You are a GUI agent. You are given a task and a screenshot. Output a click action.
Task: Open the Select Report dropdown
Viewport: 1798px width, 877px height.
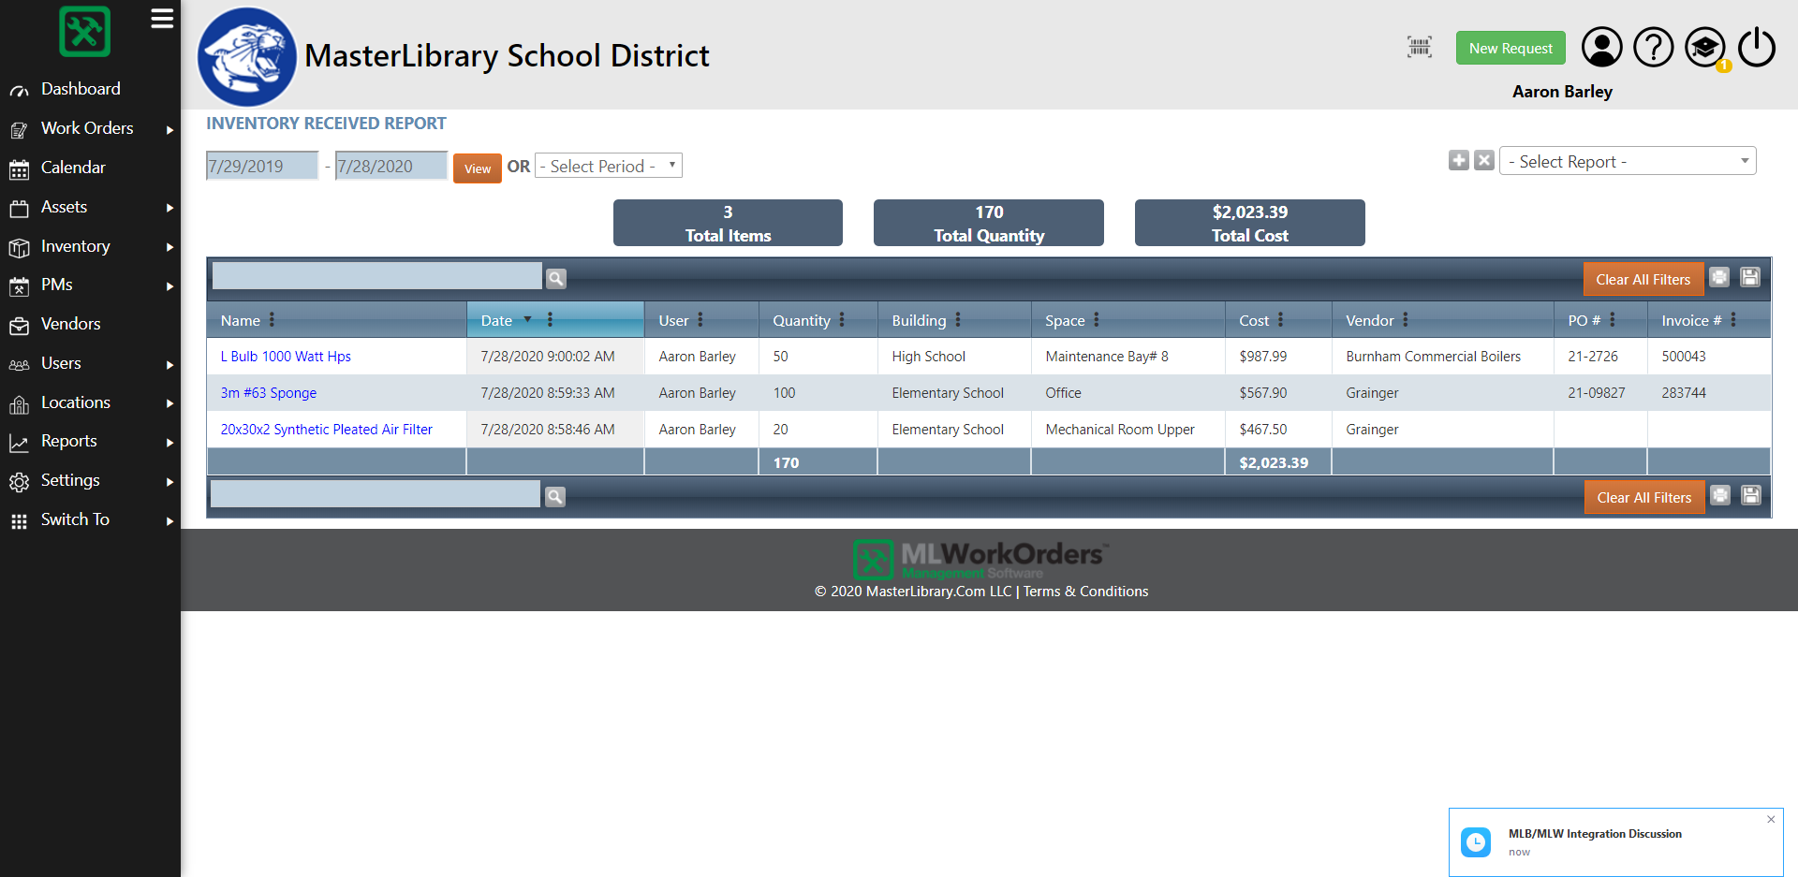point(1628,161)
